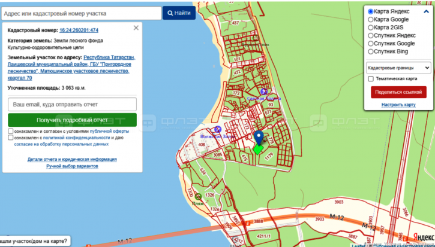Open публичной оферты link

[x=109, y=131]
